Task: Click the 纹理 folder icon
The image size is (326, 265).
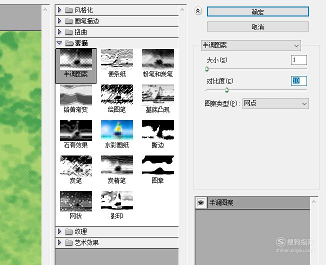Action: click(68, 231)
